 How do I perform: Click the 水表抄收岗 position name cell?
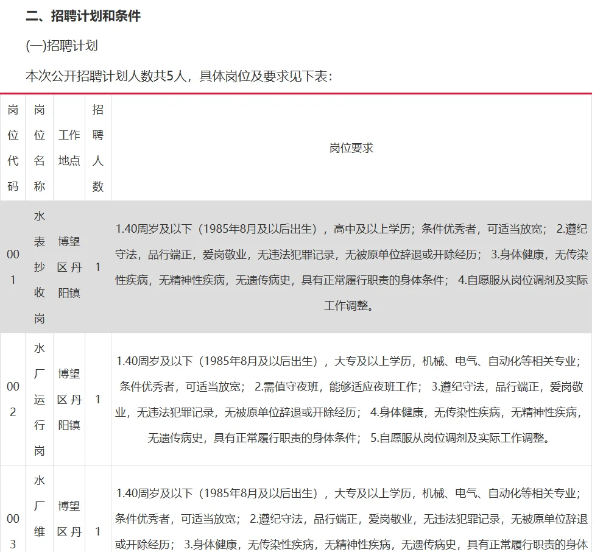tap(39, 267)
